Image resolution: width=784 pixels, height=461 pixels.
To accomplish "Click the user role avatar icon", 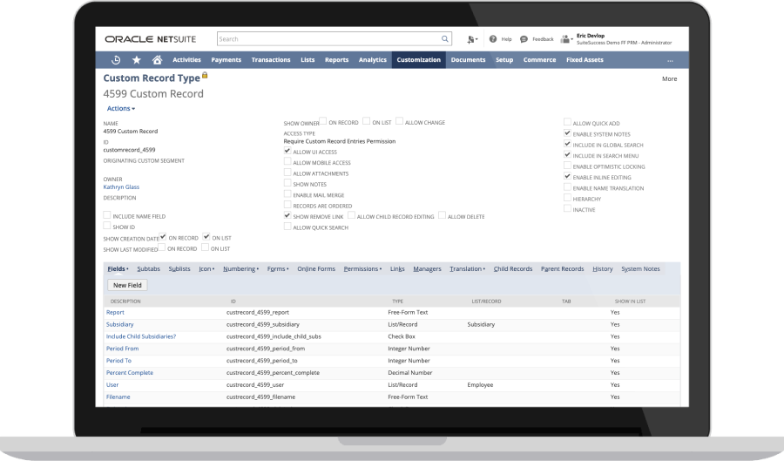I will (565, 39).
